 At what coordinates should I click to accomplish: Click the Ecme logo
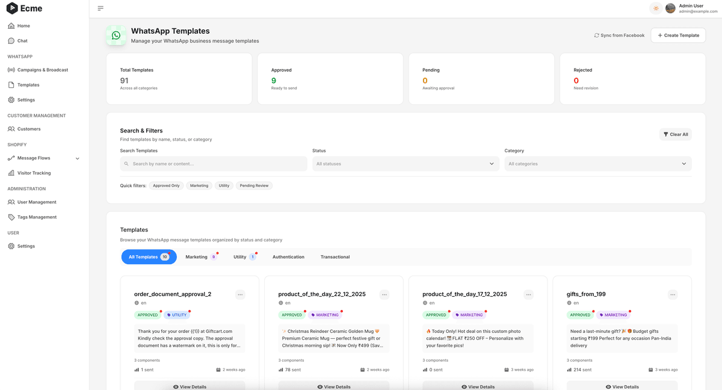tap(24, 8)
